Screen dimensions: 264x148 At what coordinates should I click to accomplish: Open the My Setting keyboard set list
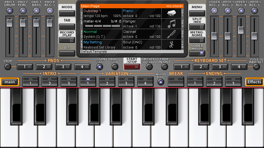[x=93, y=42]
